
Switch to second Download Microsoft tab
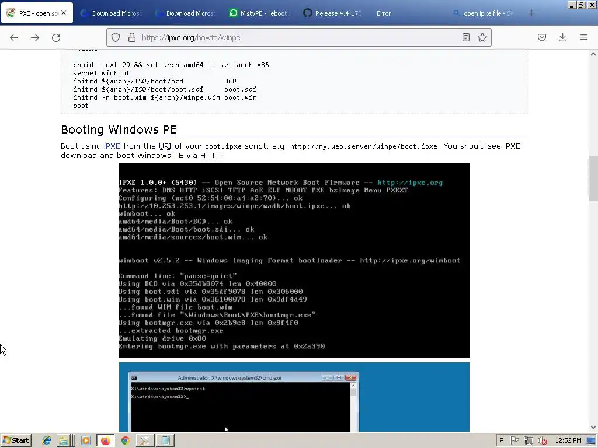[x=186, y=13]
